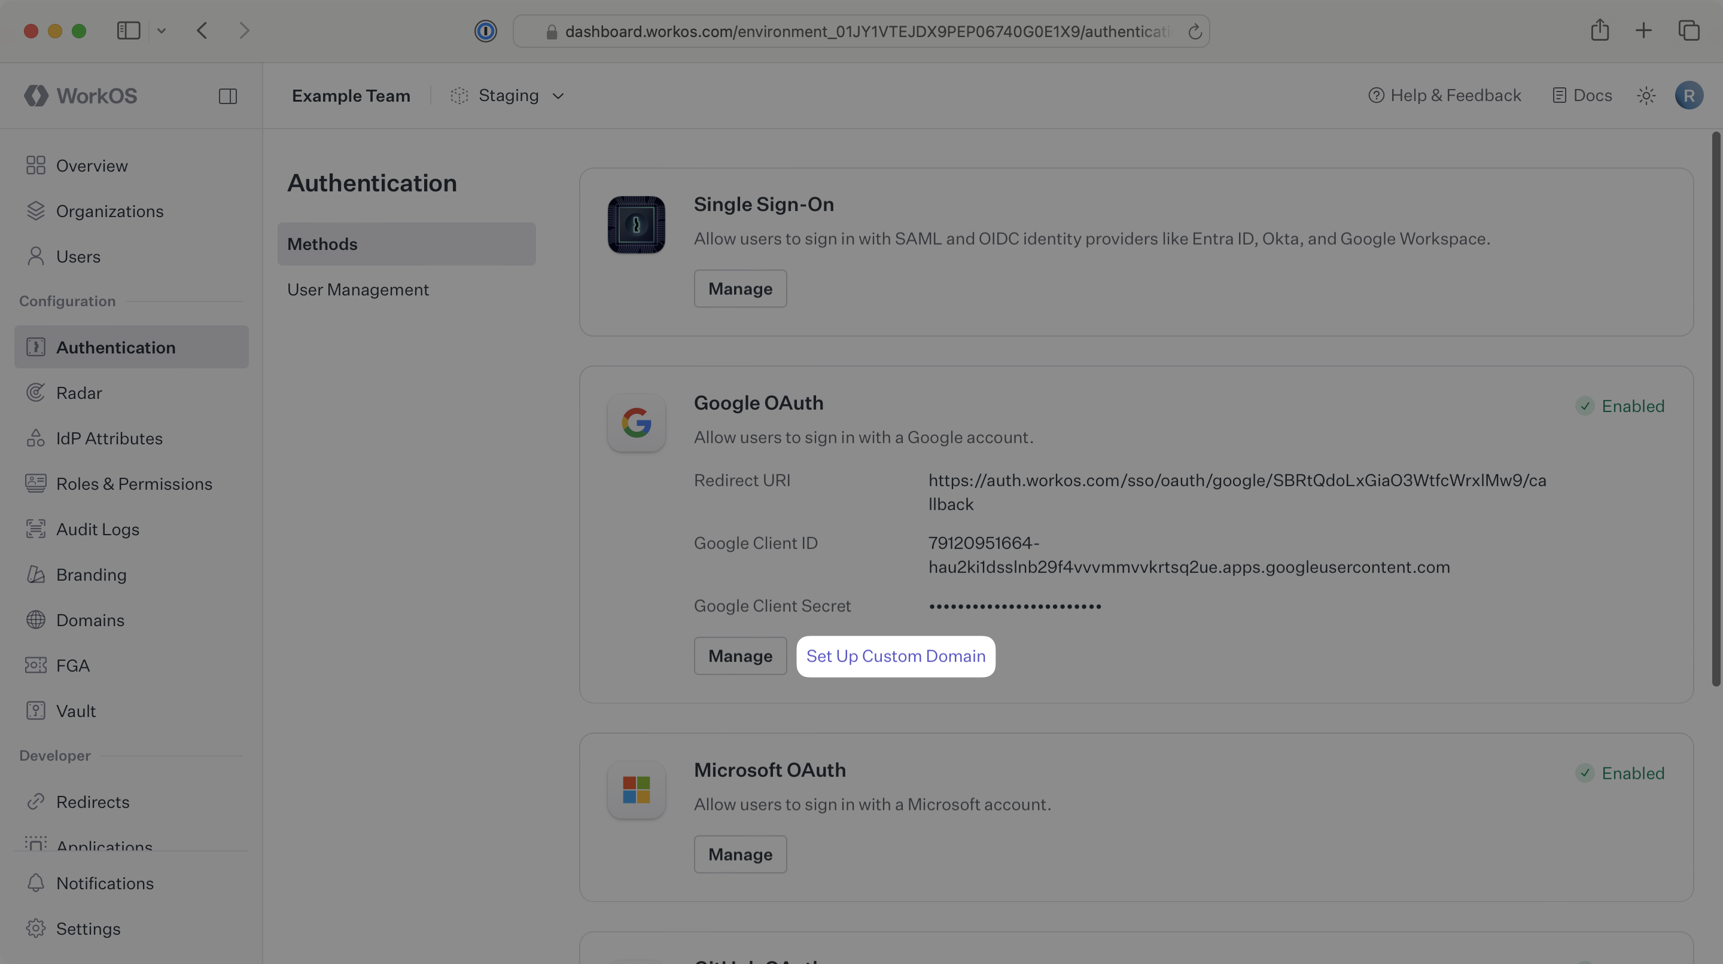Collapse the WorkOS sidebar panel
1723x964 pixels.
coord(227,96)
